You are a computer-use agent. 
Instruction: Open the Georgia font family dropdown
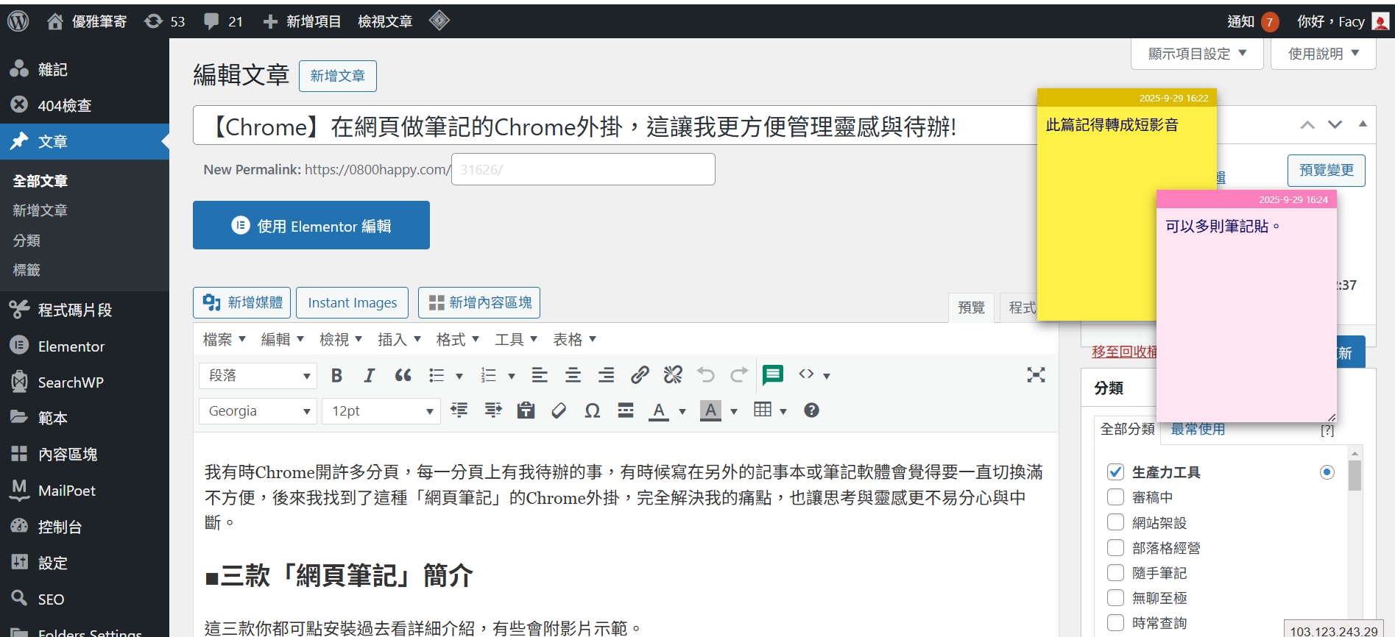(258, 410)
